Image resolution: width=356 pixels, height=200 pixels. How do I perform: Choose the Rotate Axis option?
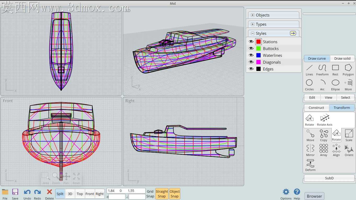pos(325,120)
